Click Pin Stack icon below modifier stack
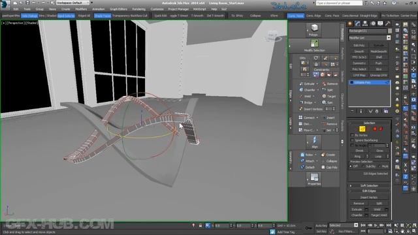Image resolution: width=418 pixels, height=235 pixels. point(352,112)
